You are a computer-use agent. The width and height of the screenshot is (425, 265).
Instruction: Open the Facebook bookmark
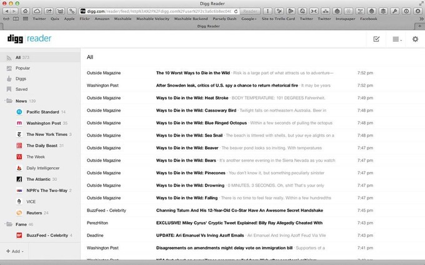pyautogui.click(x=369, y=19)
